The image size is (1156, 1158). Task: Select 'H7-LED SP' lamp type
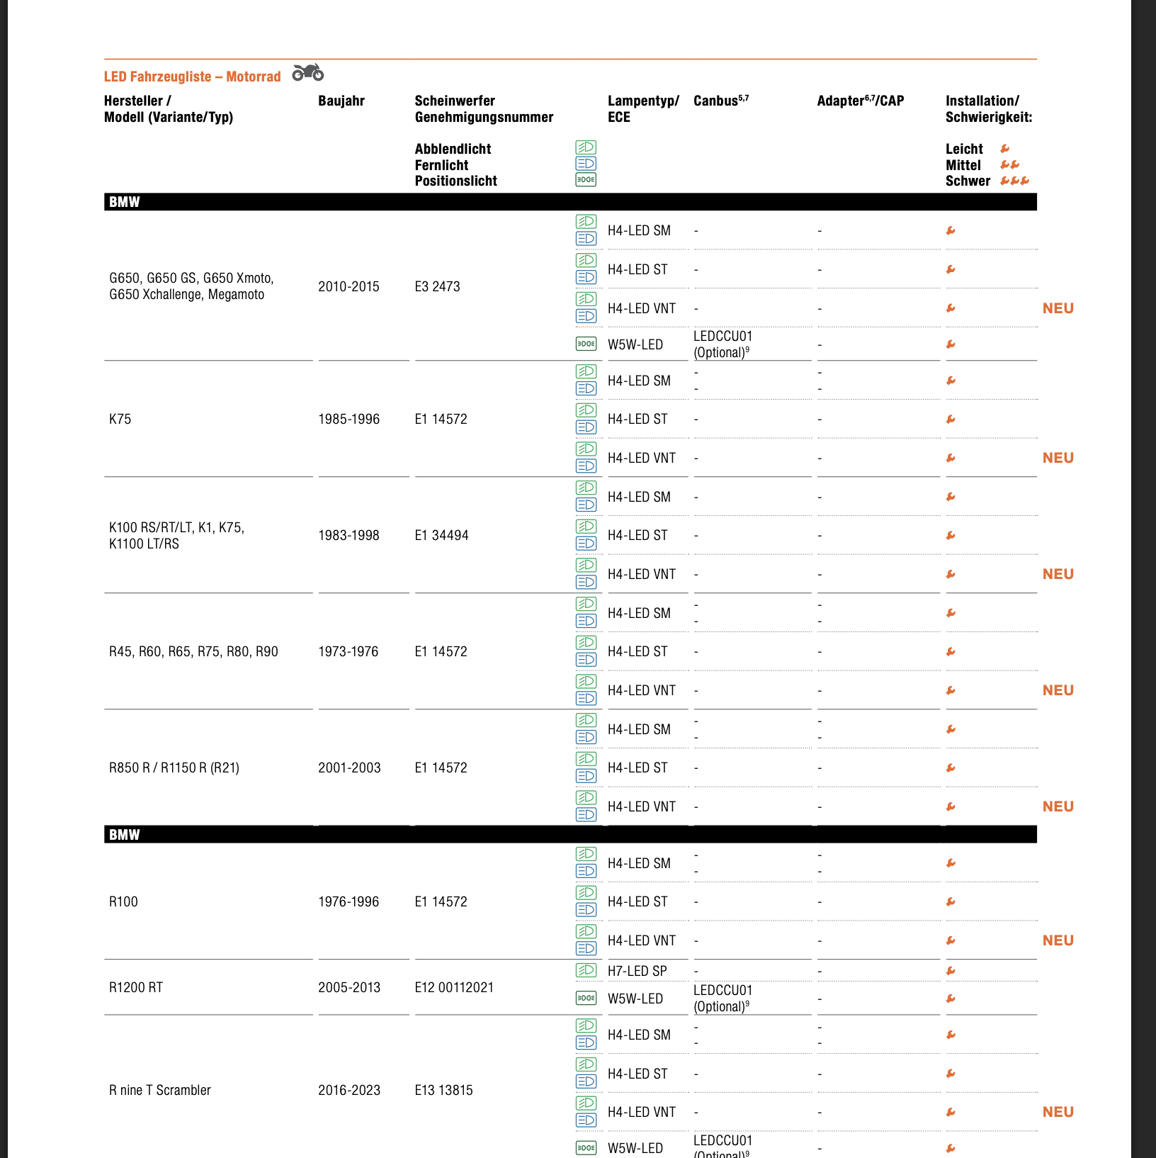pyautogui.click(x=637, y=971)
